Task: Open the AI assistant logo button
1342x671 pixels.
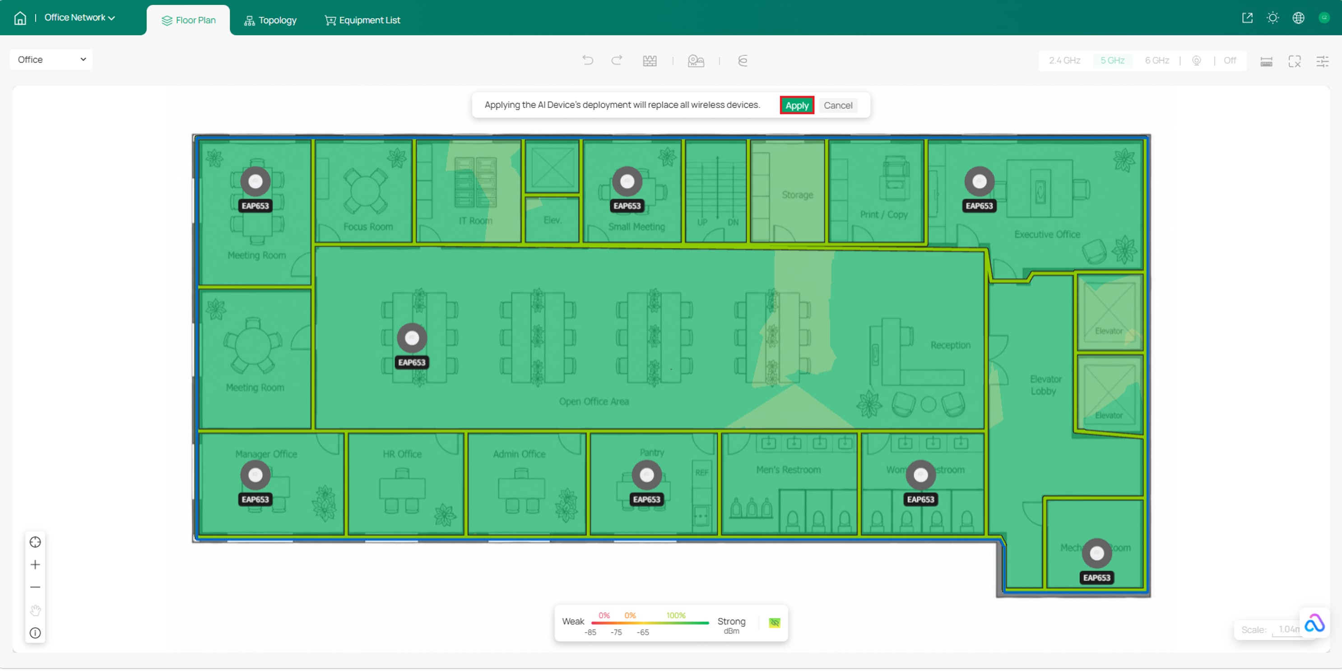Action: pos(1314,623)
